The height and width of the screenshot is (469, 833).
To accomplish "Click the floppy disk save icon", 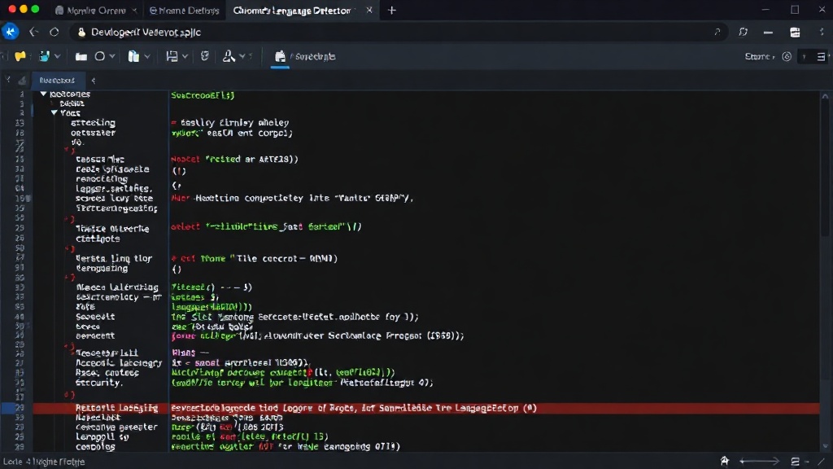I will (172, 56).
